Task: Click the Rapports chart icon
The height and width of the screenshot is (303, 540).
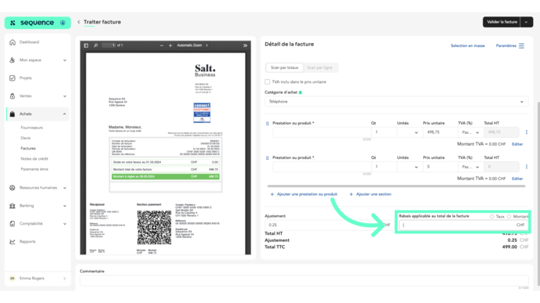Action: pos(13,241)
